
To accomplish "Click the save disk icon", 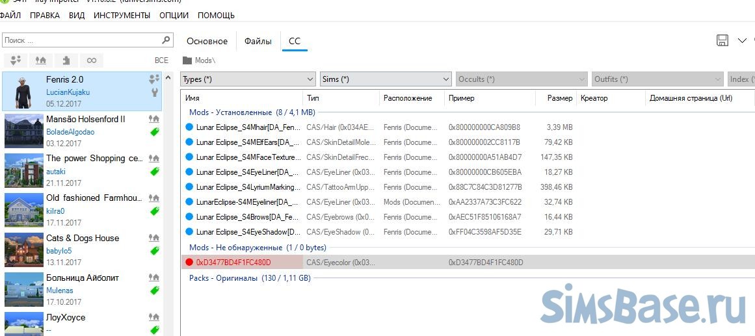I will coord(722,40).
